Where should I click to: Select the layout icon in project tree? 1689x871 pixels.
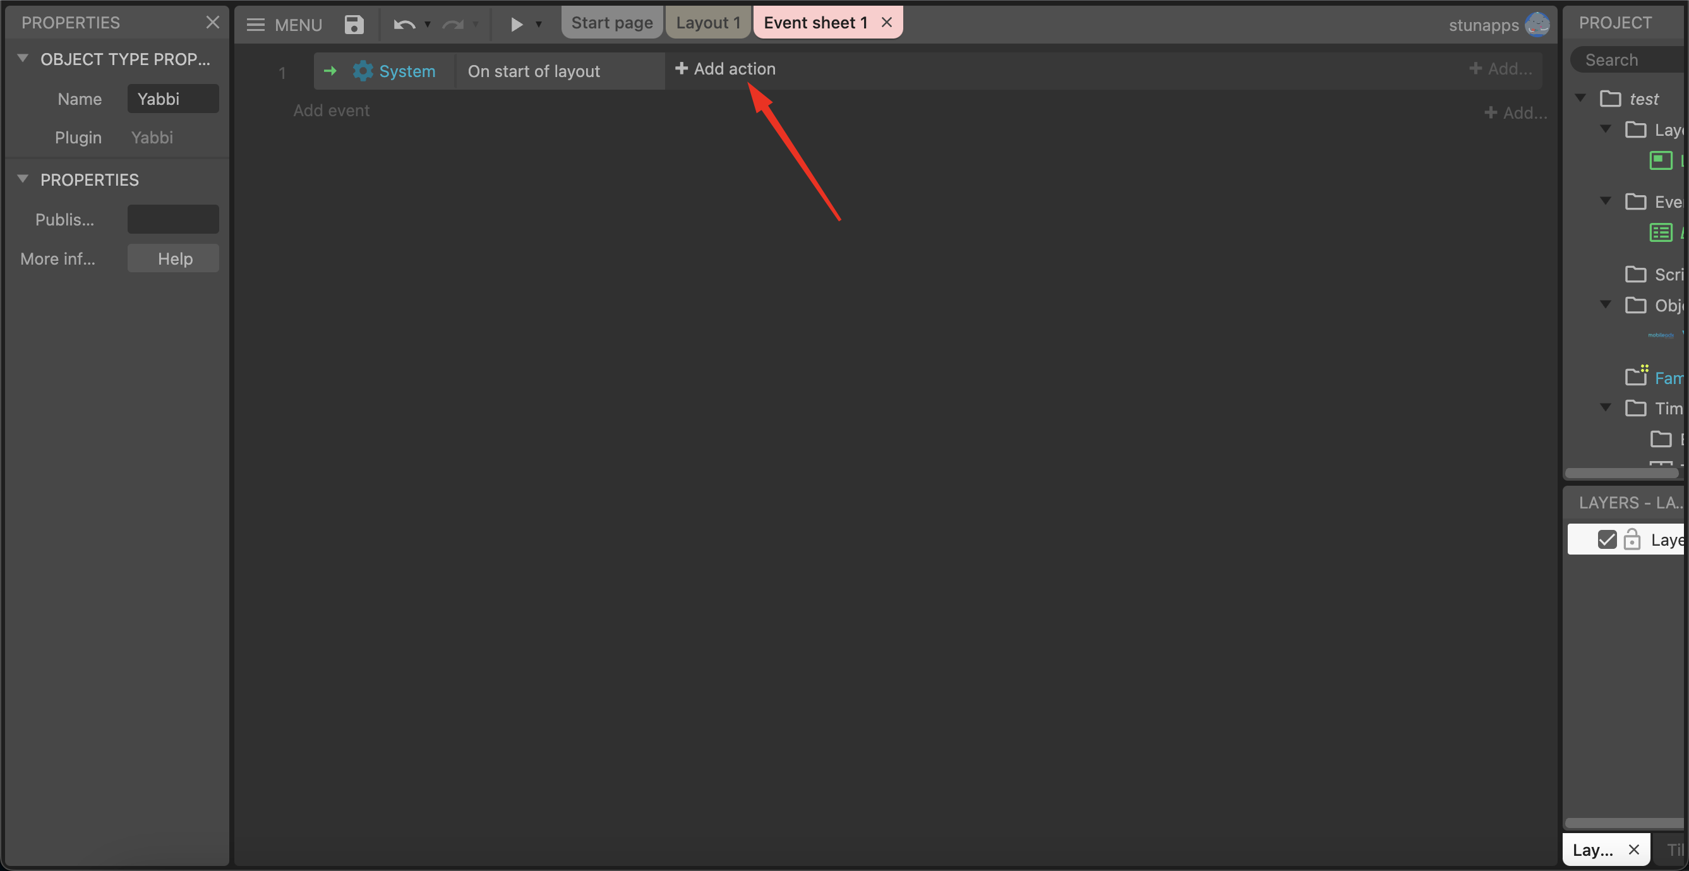1660,160
